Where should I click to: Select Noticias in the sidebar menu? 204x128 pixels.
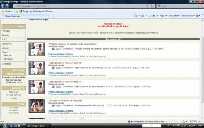pyautogui.click(x=5, y=48)
